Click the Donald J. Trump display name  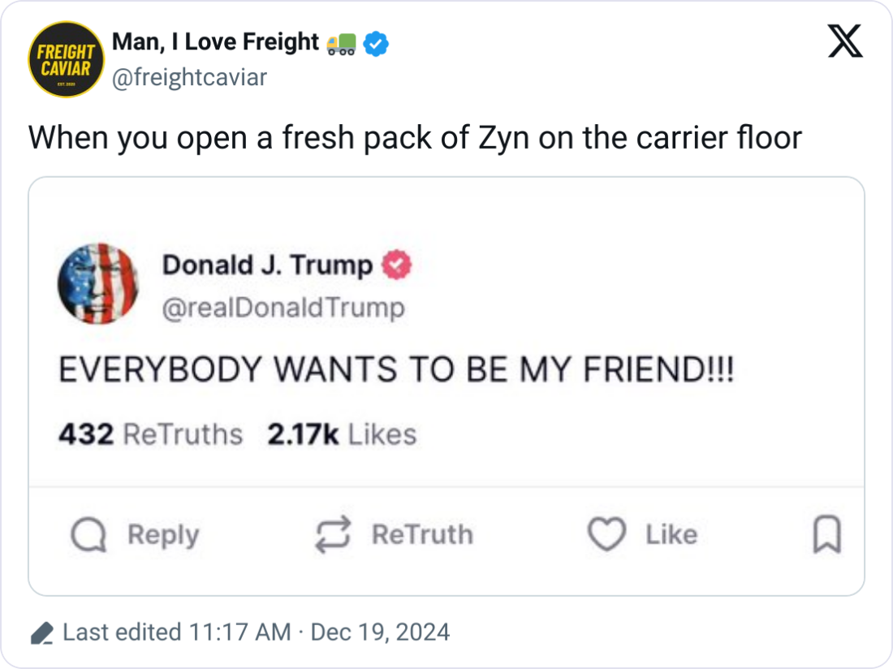pyautogui.click(x=268, y=265)
